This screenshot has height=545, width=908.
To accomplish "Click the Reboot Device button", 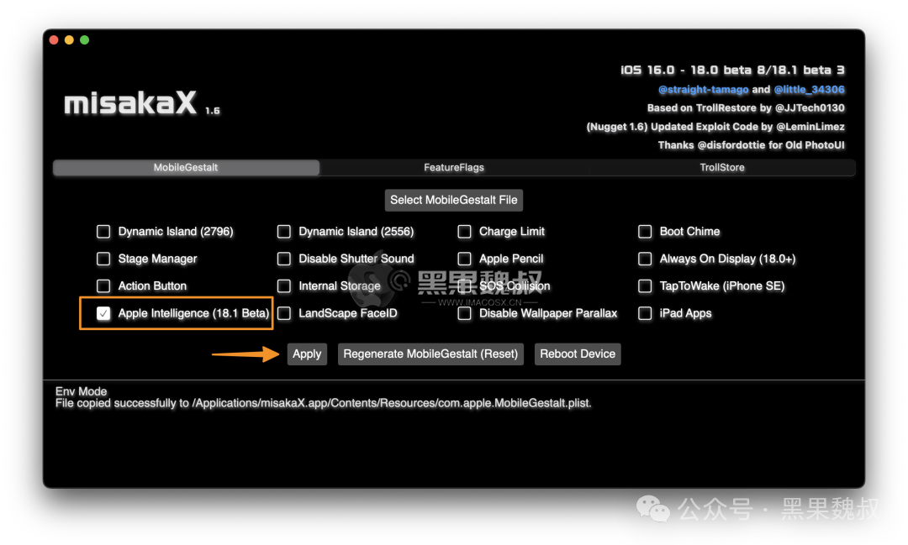I will [x=578, y=354].
